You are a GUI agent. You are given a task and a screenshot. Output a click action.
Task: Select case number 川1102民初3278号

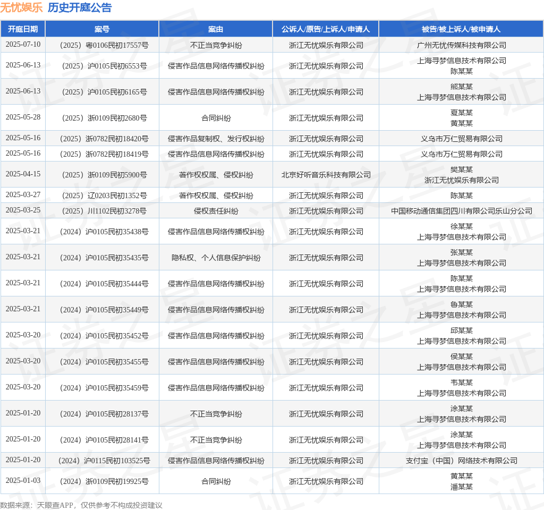click(105, 211)
